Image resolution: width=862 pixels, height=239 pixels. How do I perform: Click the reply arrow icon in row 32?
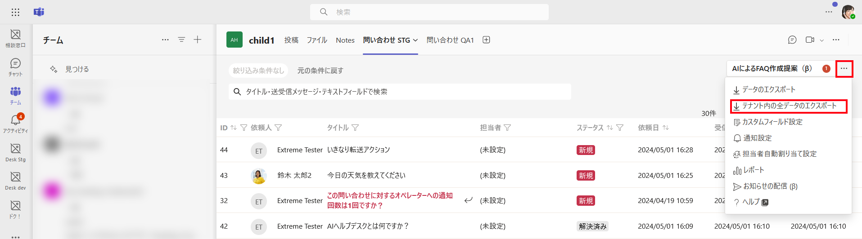(x=468, y=200)
